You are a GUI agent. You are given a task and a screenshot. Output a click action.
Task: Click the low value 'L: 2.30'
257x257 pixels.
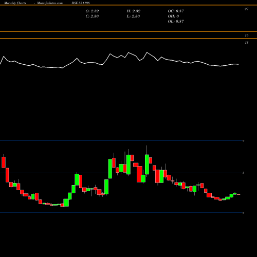click(133, 16)
